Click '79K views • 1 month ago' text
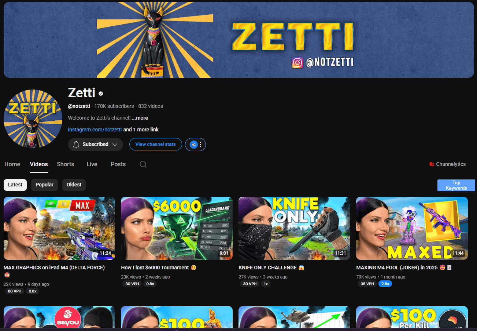477x331 pixels. coord(381,277)
